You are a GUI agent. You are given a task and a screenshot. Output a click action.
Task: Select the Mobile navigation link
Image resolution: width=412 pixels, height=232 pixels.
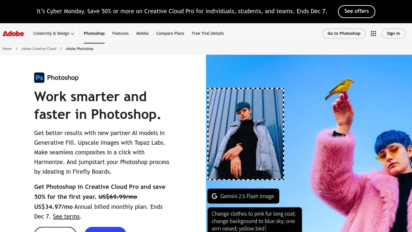[142, 33]
